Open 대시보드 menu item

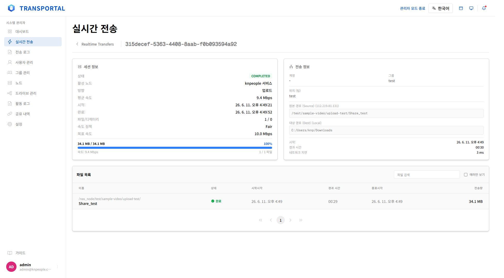point(33,31)
